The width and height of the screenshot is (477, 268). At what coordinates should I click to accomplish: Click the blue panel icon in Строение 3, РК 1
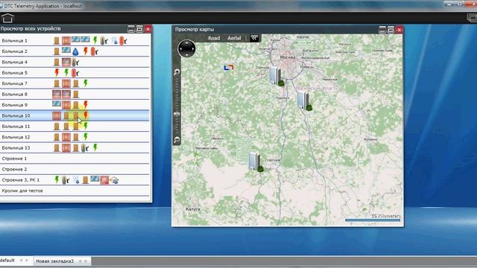point(95,179)
